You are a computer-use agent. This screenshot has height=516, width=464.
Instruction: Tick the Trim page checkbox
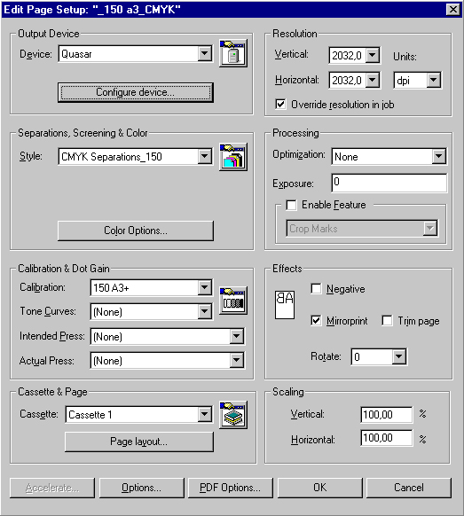(387, 320)
